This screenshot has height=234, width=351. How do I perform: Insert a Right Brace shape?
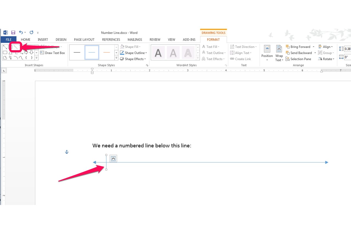pos(31,58)
